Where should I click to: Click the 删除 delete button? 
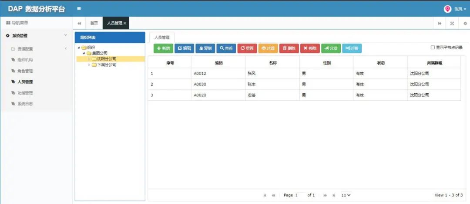(289, 48)
